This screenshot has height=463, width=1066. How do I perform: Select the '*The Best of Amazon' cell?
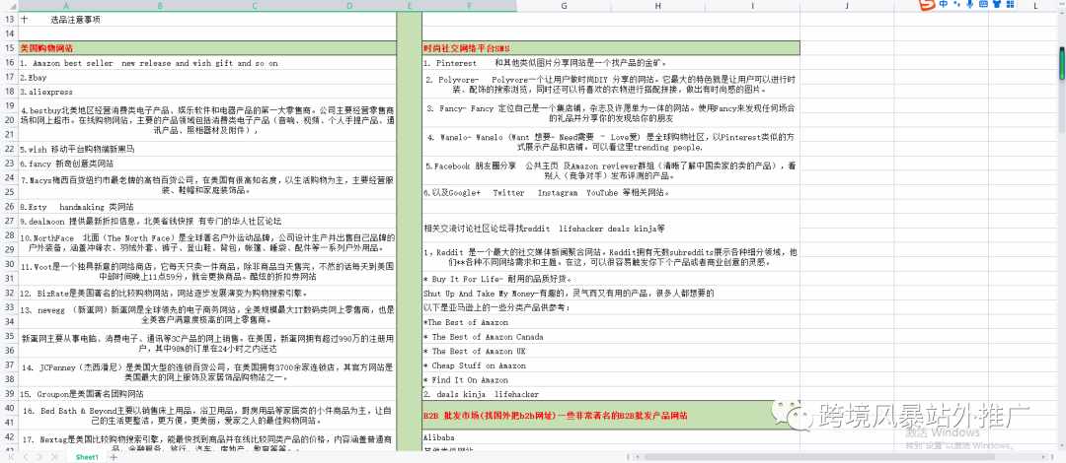611,322
